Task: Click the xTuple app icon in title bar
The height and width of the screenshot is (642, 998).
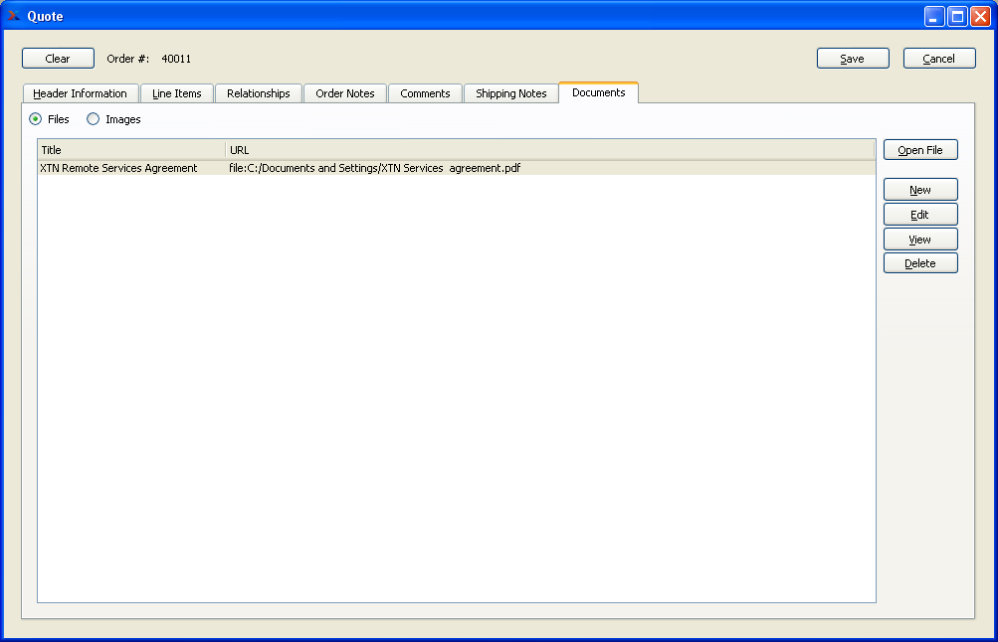Action: click(13, 15)
